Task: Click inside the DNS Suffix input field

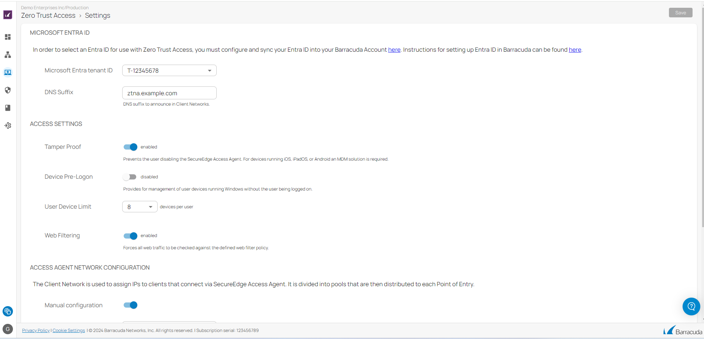Action: (169, 93)
